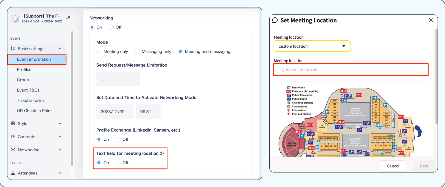
Task: Expand the Networking sidebar section
Action: (60, 150)
